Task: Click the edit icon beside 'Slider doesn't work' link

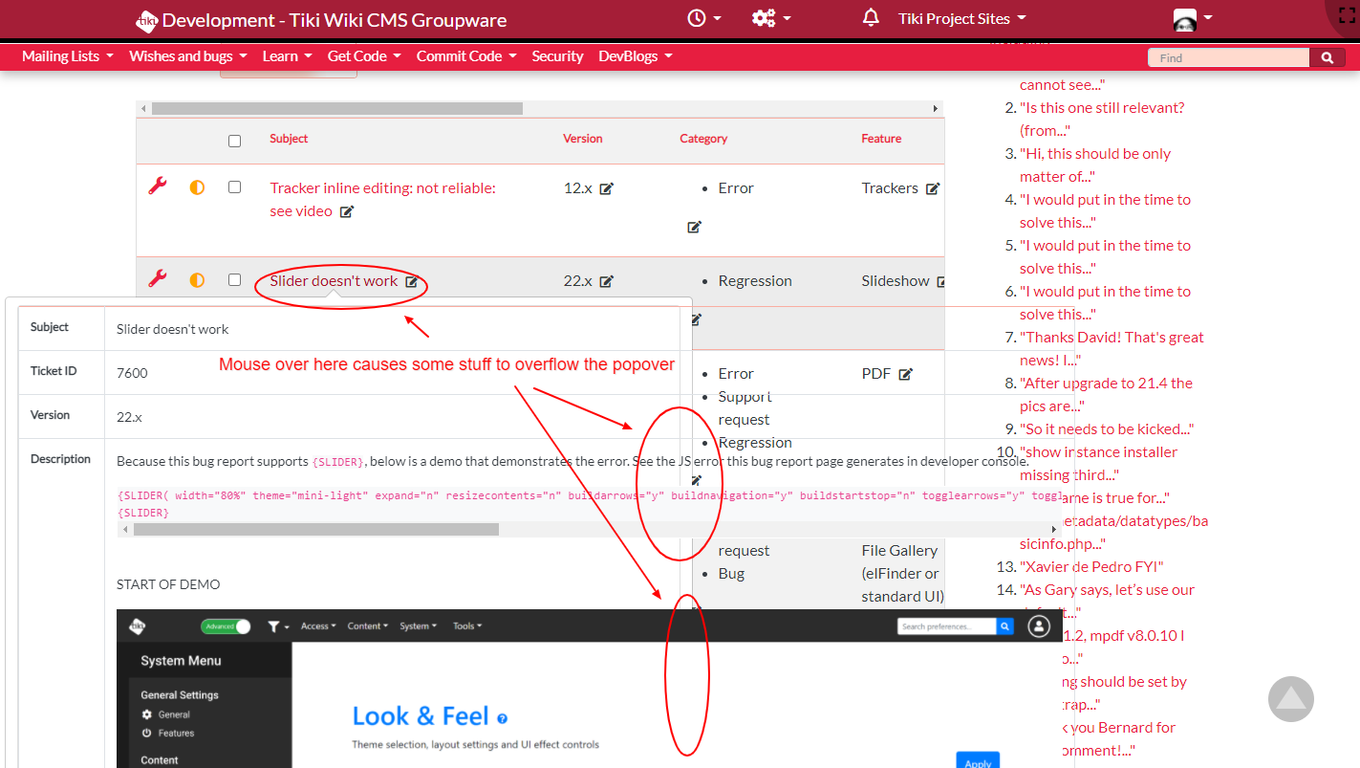Action: (x=411, y=281)
